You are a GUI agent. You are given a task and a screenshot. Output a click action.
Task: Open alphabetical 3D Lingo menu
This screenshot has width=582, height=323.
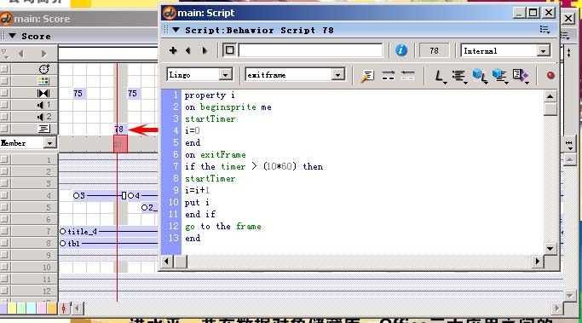click(480, 76)
